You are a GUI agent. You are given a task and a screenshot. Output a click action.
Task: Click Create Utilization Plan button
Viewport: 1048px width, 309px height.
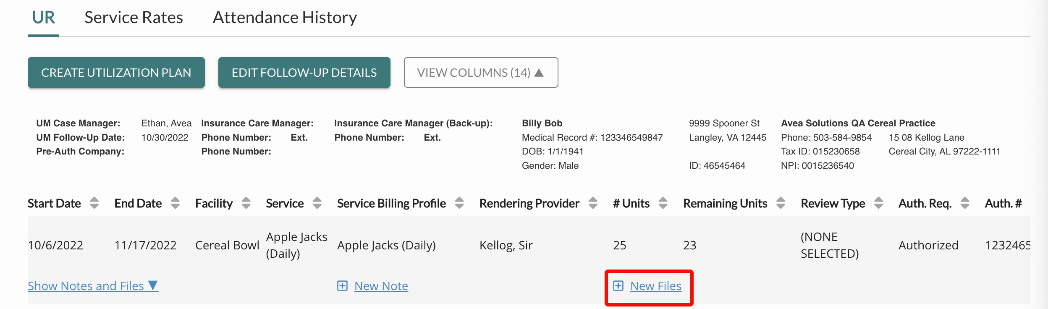click(116, 73)
